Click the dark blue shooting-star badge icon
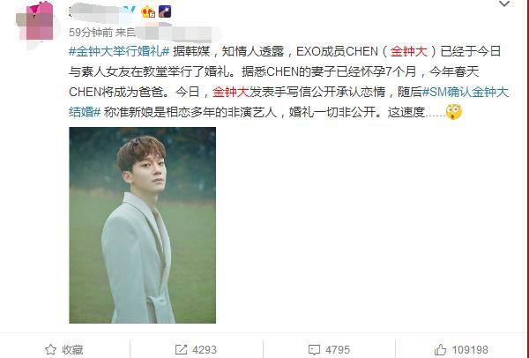Image resolution: width=529 pixels, height=358 pixels. click(x=165, y=11)
